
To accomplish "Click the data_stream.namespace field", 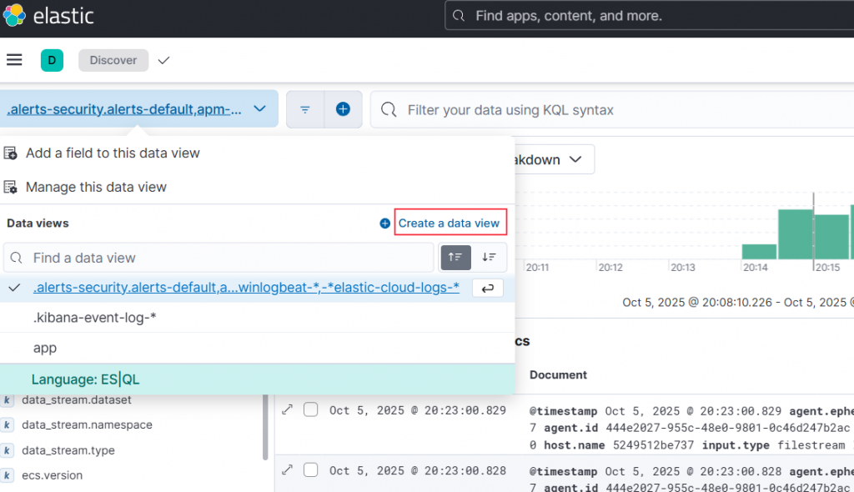I will click(87, 425).
